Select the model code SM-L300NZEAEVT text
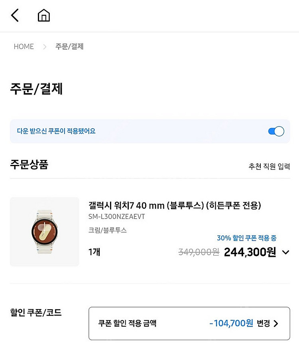The width and height of the screenshot is (299, 359). coord(117,217)
